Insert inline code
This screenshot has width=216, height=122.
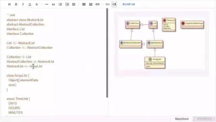(x=107, y=4)
